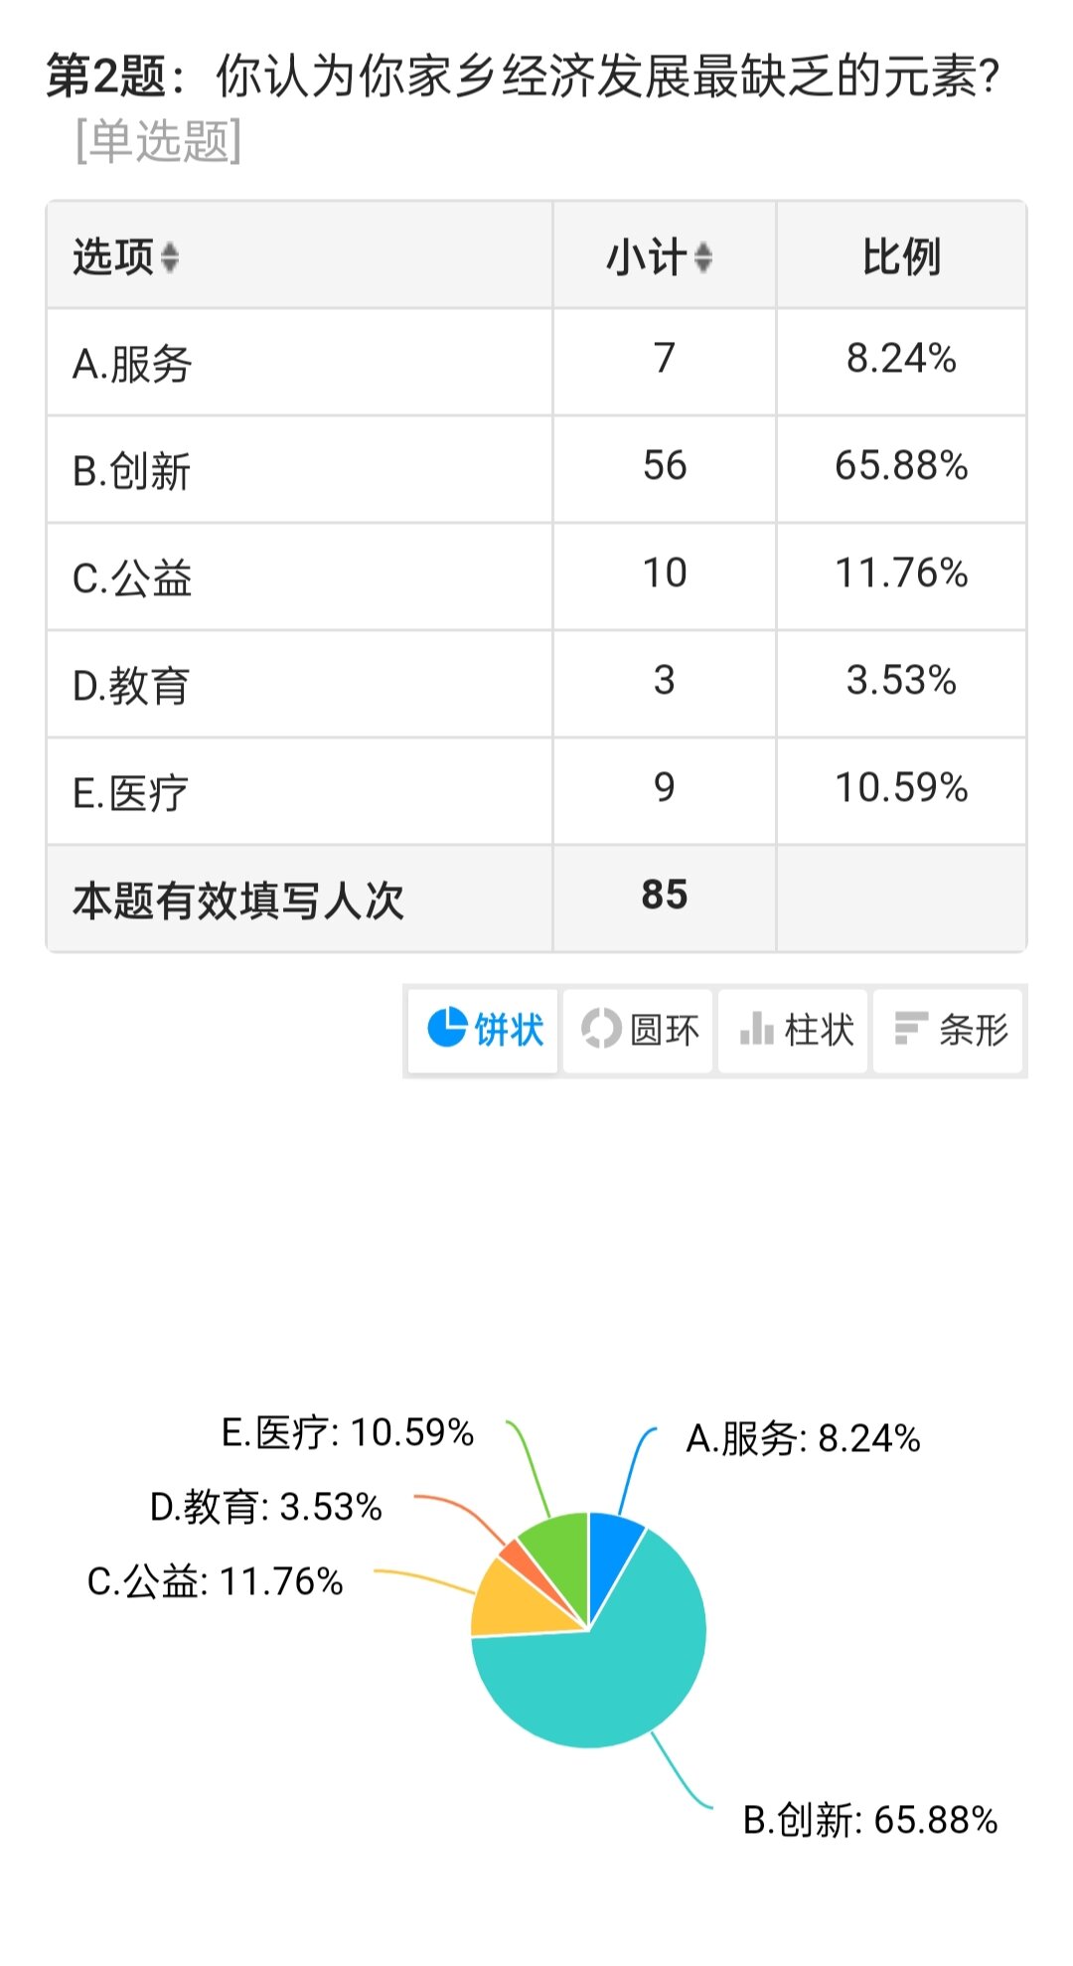Sort table by 小计 arrow icon

coord(703,257)
